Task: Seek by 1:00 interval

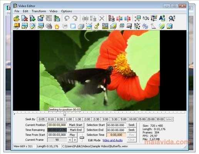Action: pyautogui.click(x=69, y=119)
